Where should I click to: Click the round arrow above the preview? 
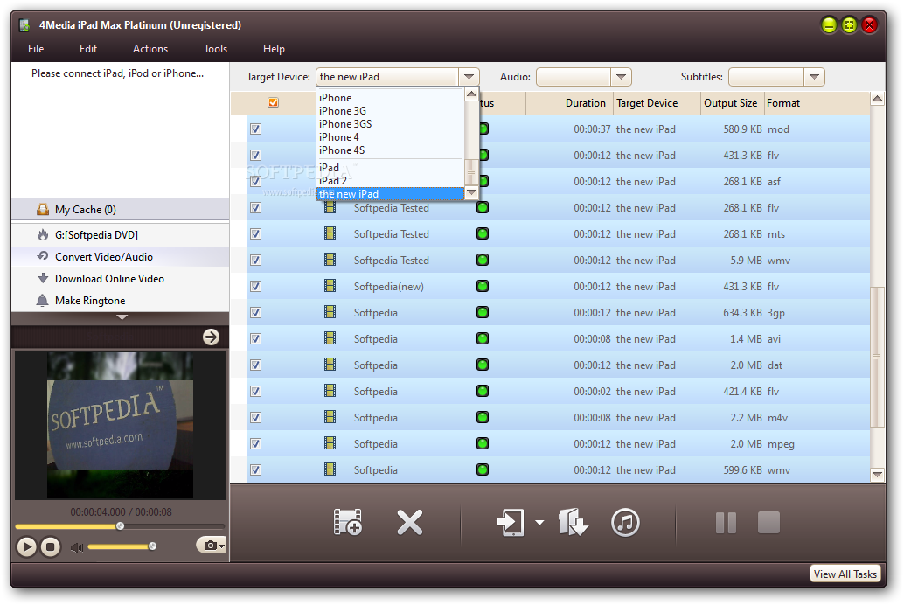[211, 337]
